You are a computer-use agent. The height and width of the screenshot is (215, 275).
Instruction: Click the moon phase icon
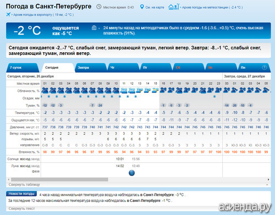pyautogui.click(x=131, y=173)
